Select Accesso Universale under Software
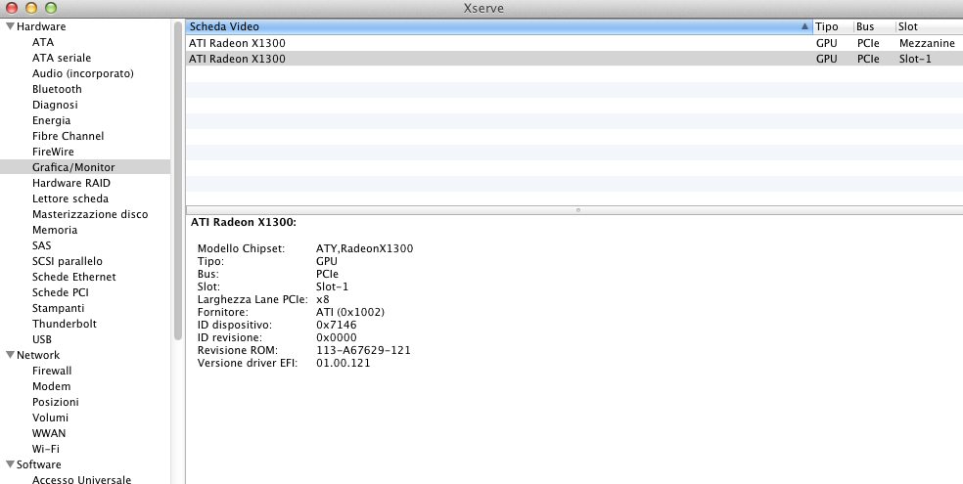This screenshot has height=484, width=963. pos(81,479)
